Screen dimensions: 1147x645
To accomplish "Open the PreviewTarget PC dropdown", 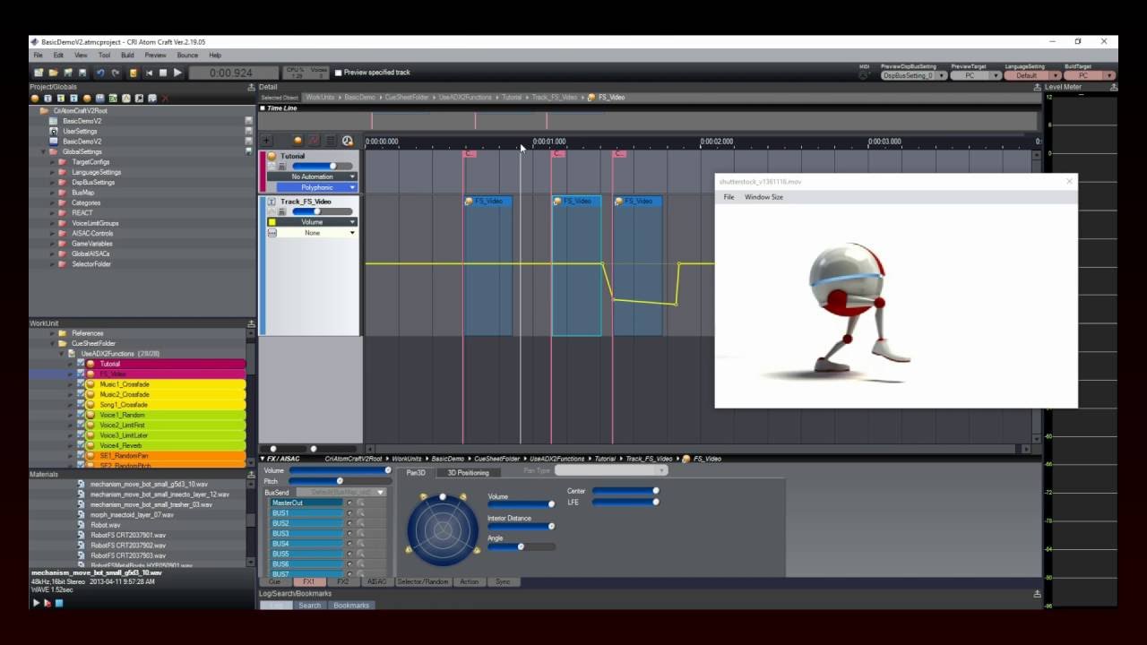I will [976, 76].
